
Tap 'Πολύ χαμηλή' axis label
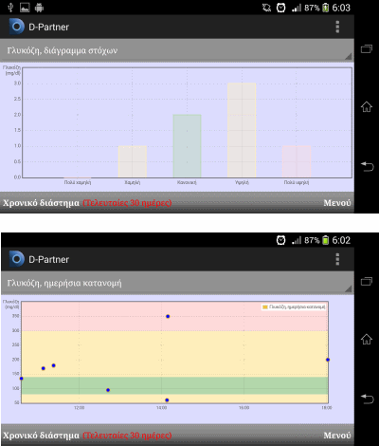coord(78,182)
